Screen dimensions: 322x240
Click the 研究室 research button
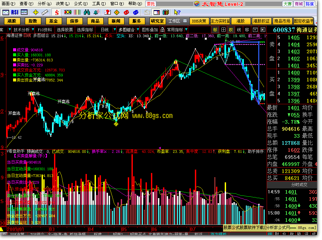(x=158, y=21)
